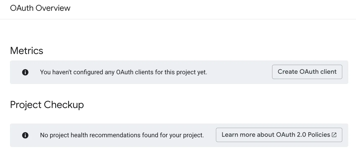Click the OAuth clients notification message text
Screen dimensions: 356x164
point(123,72)
